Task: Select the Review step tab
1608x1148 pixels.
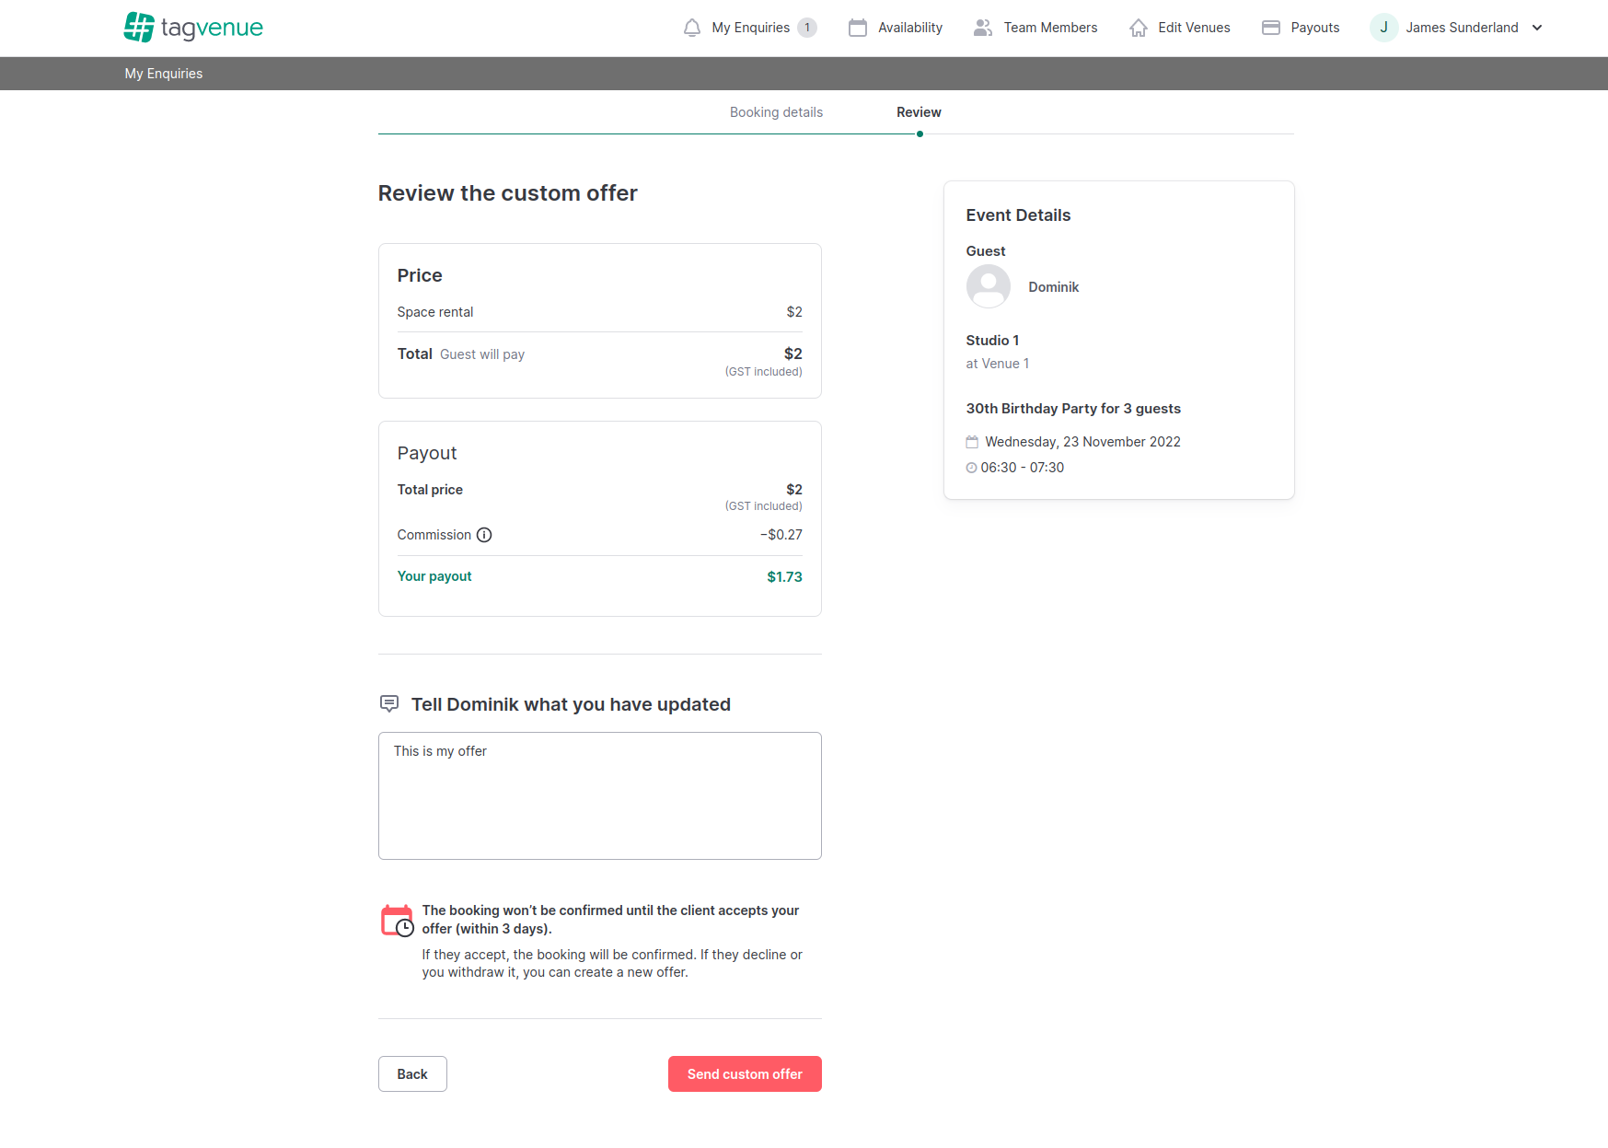Action: point(919,112)
